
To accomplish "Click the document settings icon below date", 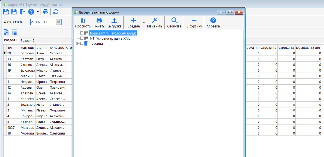I will [6, 32].
